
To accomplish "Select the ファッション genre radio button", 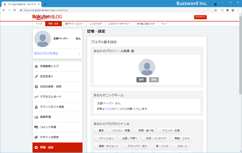I will tap(96, 138).
